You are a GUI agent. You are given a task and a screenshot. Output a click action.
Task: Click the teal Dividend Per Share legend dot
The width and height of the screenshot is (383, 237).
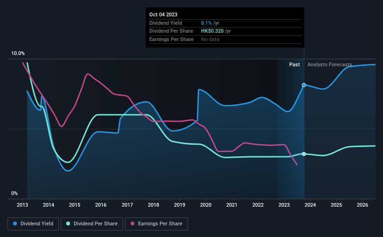tap(68, 223)
